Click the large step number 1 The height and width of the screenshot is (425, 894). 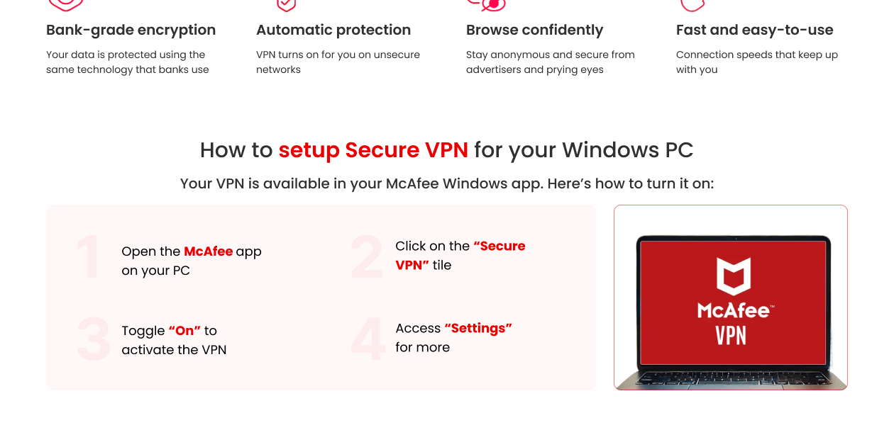coord(89,259)
